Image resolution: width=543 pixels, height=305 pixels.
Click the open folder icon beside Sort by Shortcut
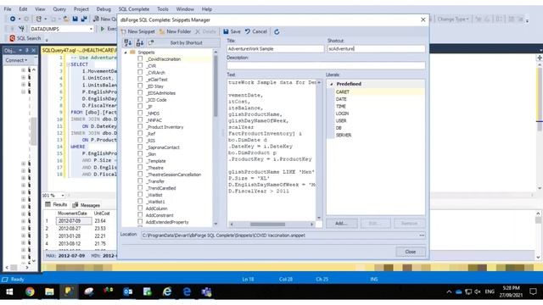point(151,42)
